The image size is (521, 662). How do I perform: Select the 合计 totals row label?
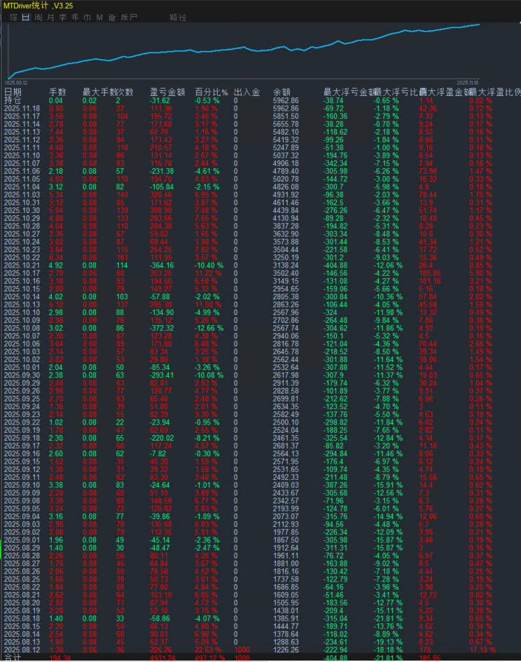click(13, 658)
